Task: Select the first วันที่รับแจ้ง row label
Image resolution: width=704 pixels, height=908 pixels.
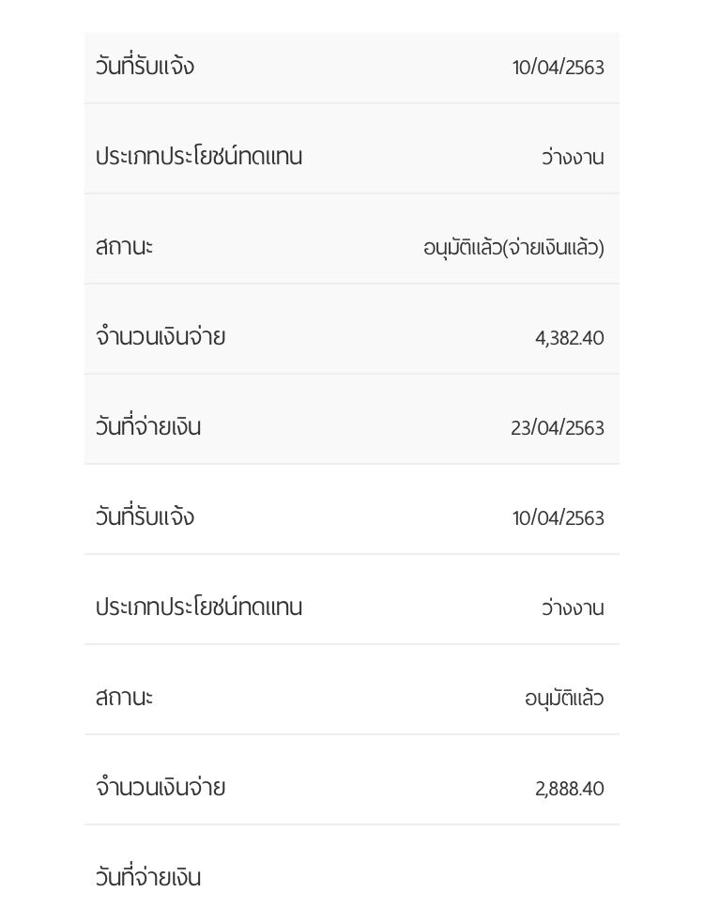Action: pyautogui.click(x=145, y=66)
